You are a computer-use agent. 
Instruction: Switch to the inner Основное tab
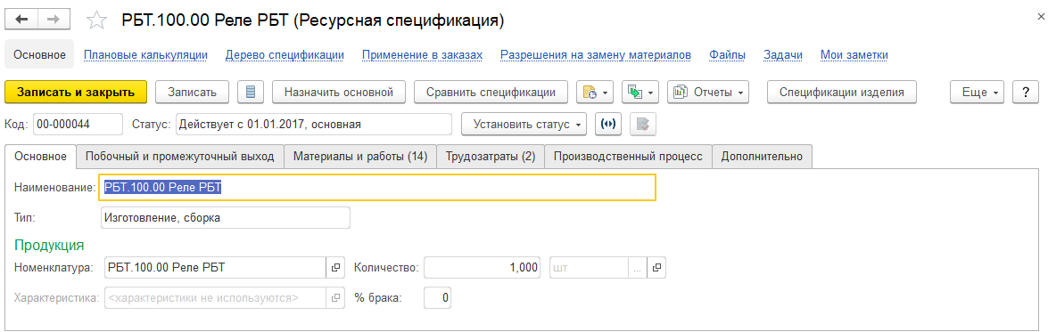click(40, 157)
